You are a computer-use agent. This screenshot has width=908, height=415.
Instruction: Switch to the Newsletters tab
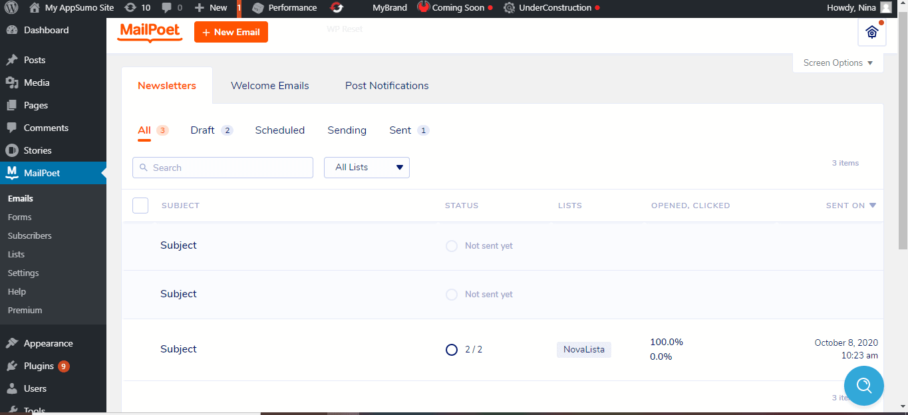pos(167,86)
